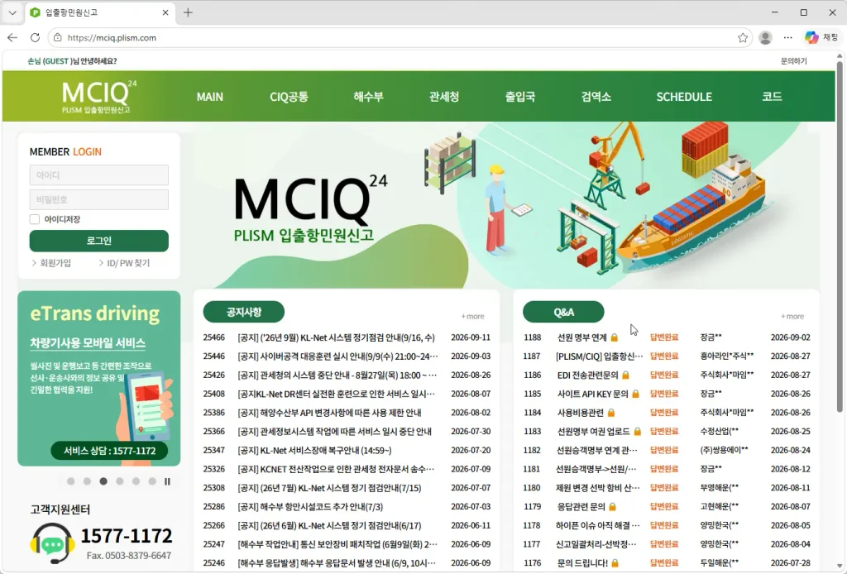
Task: Open notice 25286 해수부 항만시설코드 추가 안내
Action: tap(310, 506)
